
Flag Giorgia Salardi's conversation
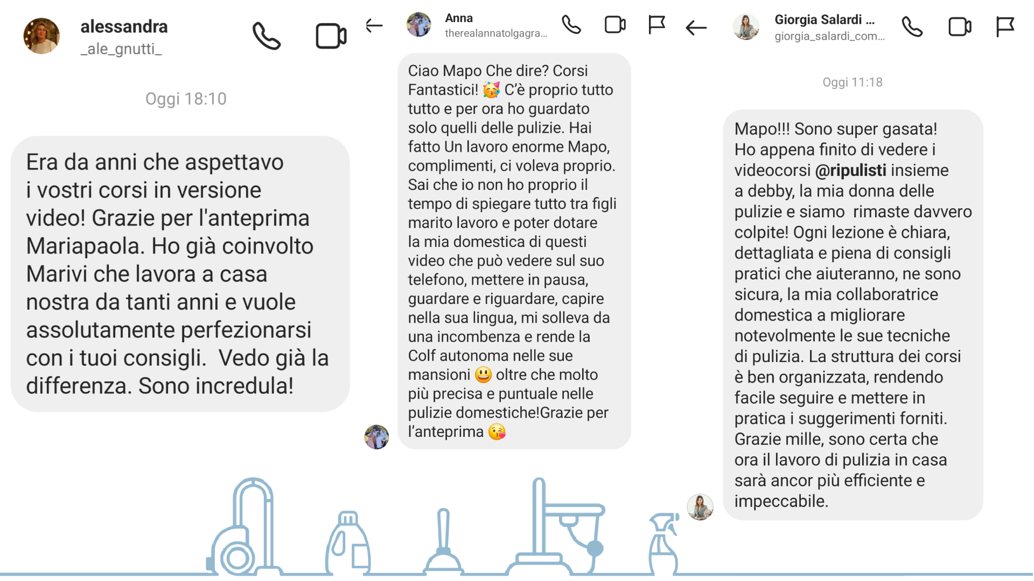tap(1005, 26)
